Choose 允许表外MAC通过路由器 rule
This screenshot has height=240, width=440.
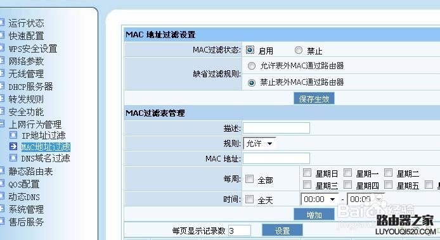pos(252,66)
